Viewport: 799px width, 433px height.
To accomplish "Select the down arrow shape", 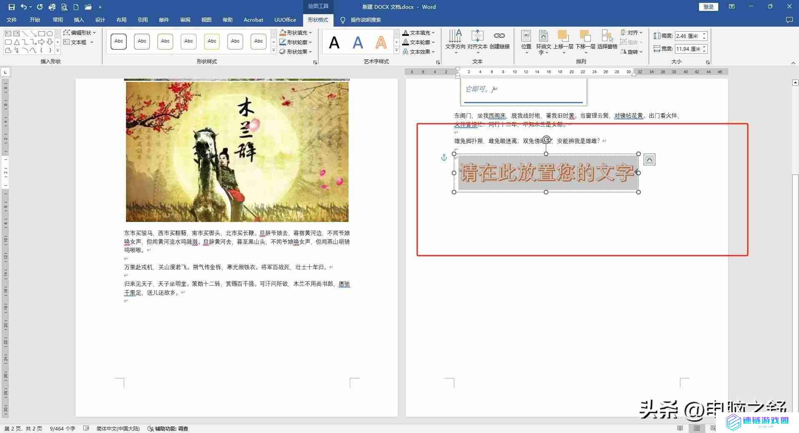I will click(50, 42).
